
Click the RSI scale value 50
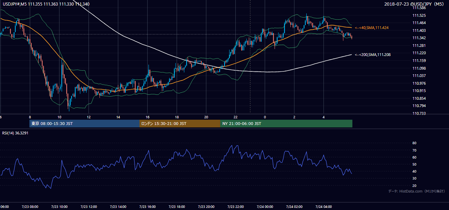414,164
